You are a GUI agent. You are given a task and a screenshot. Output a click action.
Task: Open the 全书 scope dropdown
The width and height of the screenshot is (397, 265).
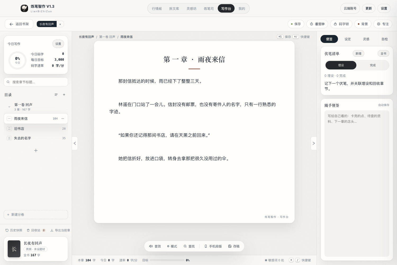384,54
